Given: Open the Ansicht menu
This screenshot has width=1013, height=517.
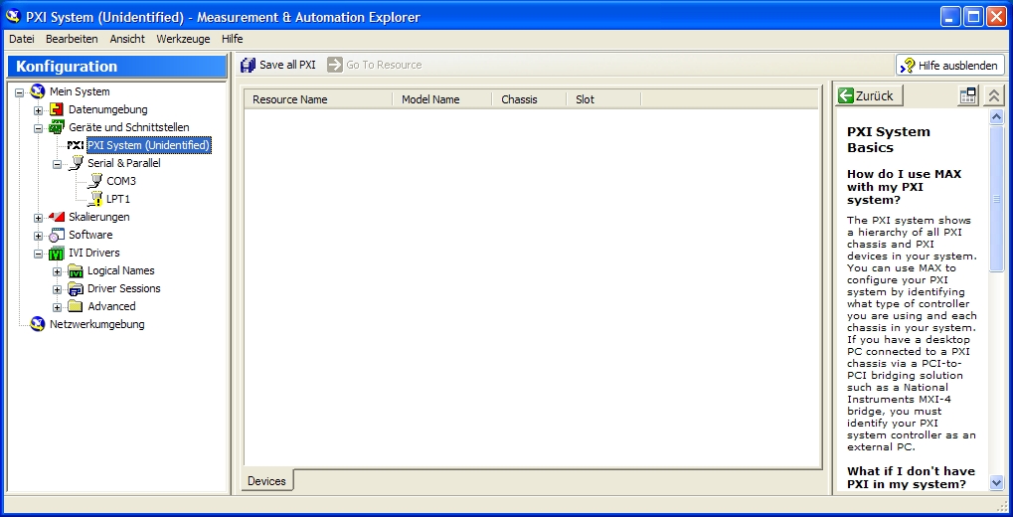Looking at the screenshot, I should coord(127,39).
